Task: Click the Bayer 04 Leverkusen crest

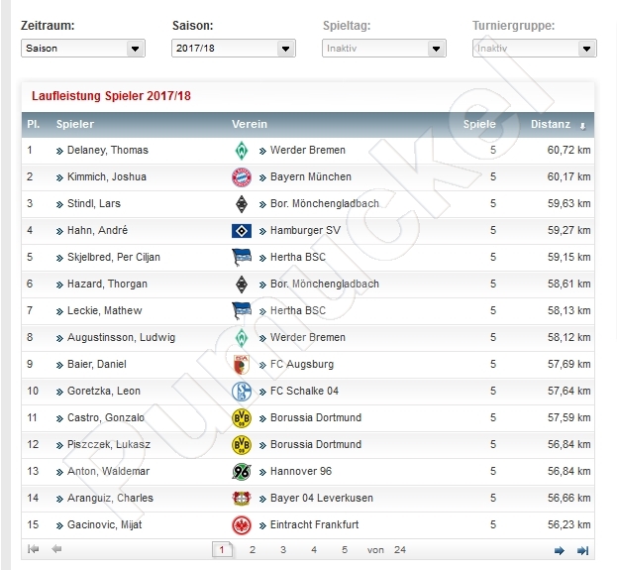Action: point(242,499)
